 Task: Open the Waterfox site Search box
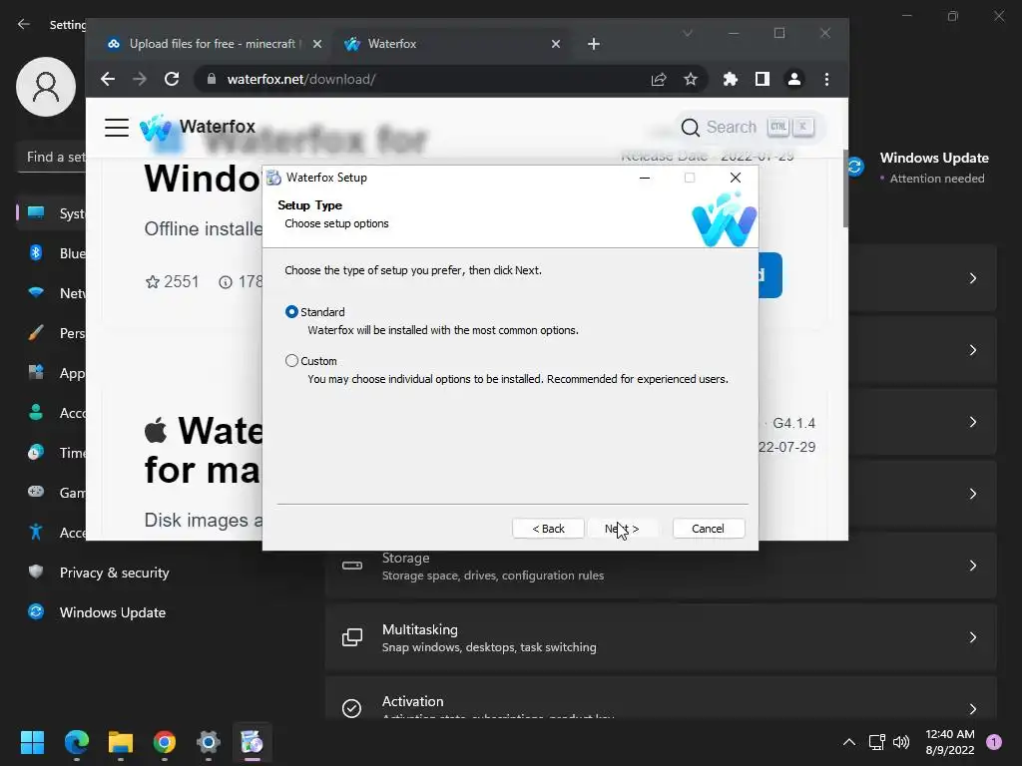click(x=749, y=127)
